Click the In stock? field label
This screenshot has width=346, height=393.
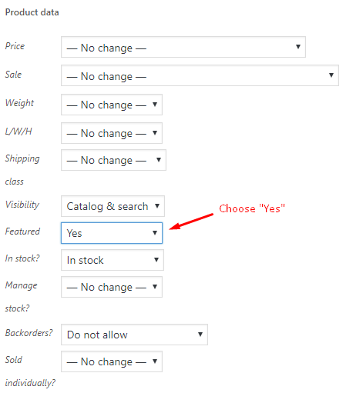[x=22, y=258]
